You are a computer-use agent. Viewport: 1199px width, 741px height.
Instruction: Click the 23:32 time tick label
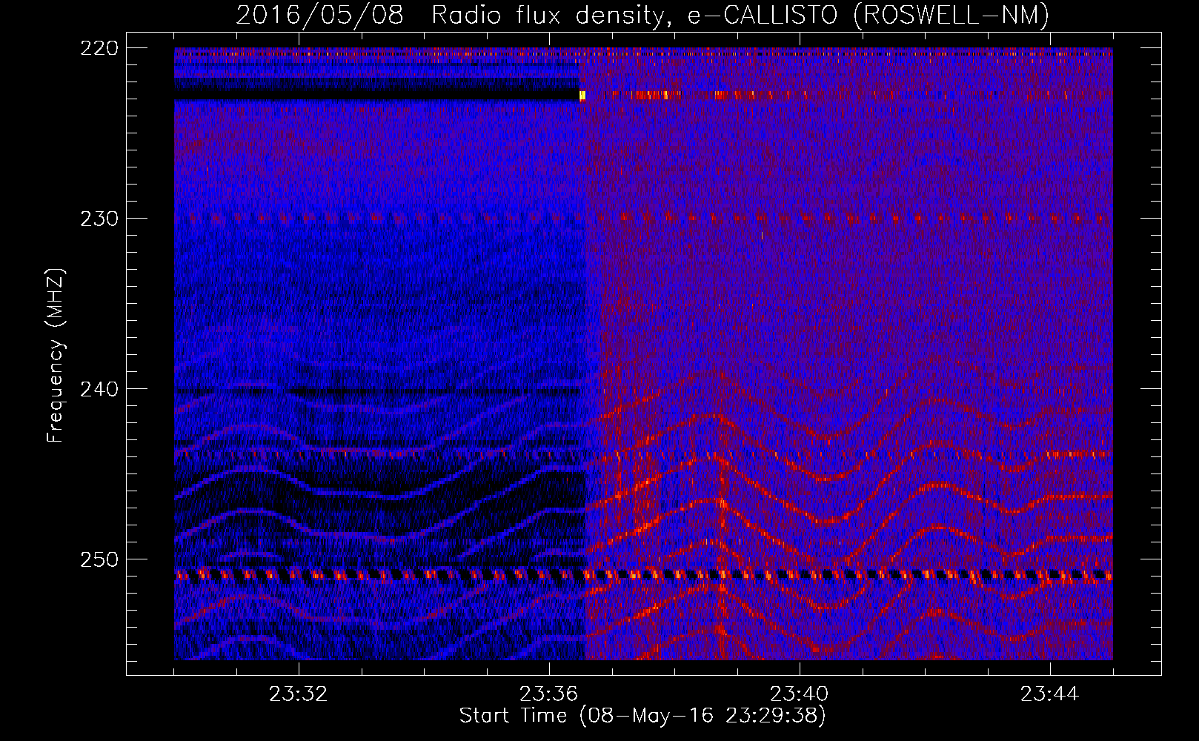pos(298,694)
